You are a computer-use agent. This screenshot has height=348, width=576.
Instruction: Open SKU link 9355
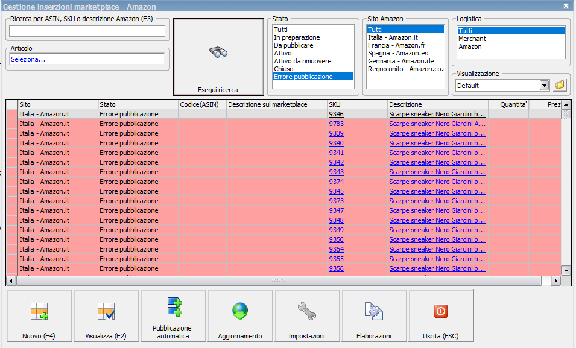(336, 259)
